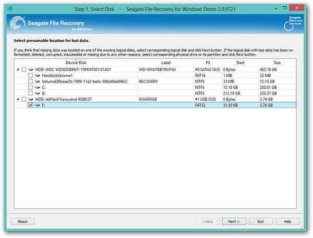Open Help
This screenshot has width=313, height=238.
click(x=287, y=221)
